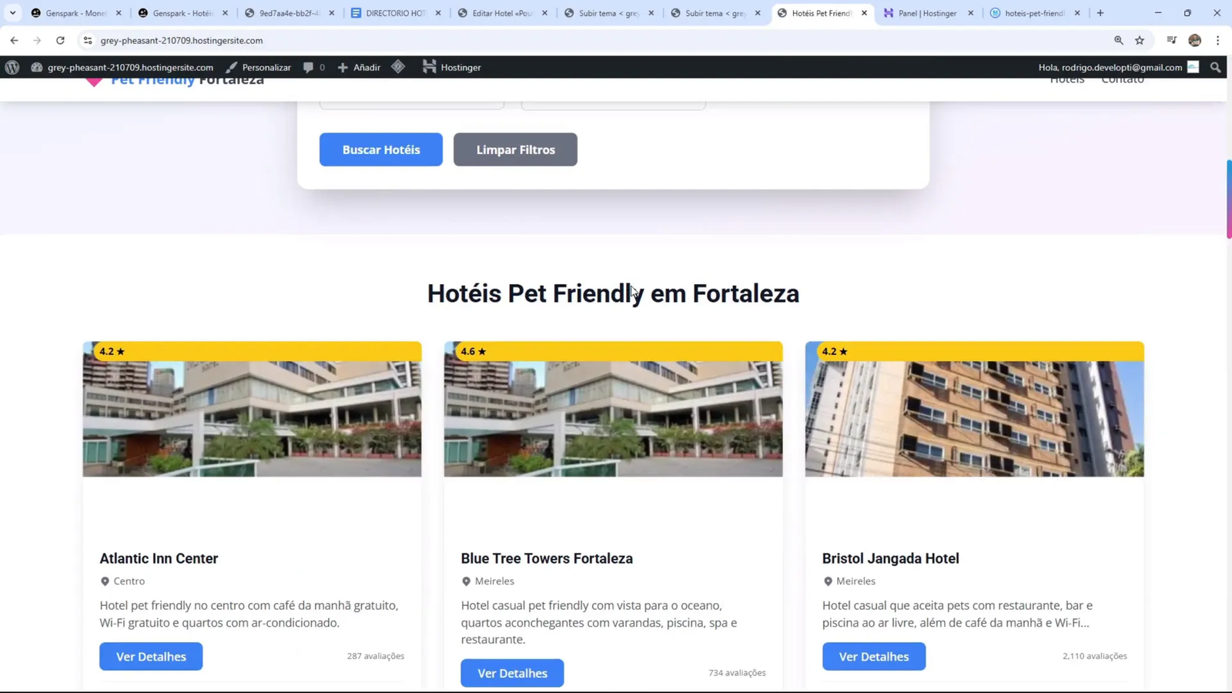The width and height of the screenshot is (1232, 693).
Task: Click Meireles pin icon under Bristol Jangada
Action: tap(828, 581)
